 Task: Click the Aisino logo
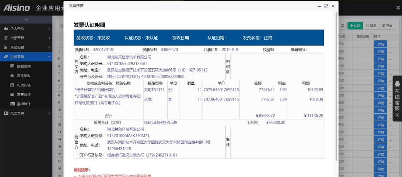click(x=17, y=8)
